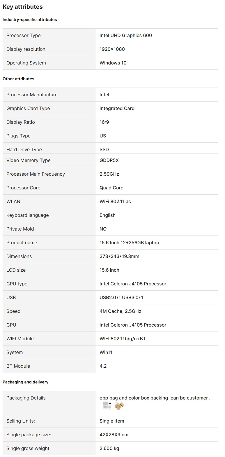Click the GDDR5X video memory value
This screenshot has height=457, width=225.
tap(109, 160)
